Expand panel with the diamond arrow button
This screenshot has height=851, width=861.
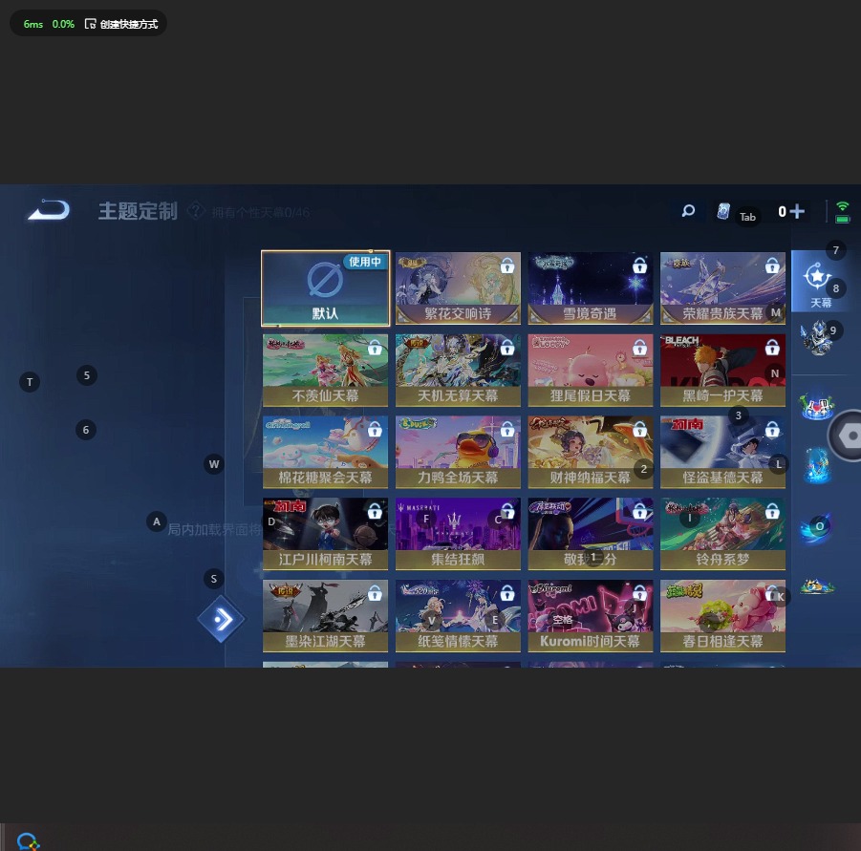point(221,620)
